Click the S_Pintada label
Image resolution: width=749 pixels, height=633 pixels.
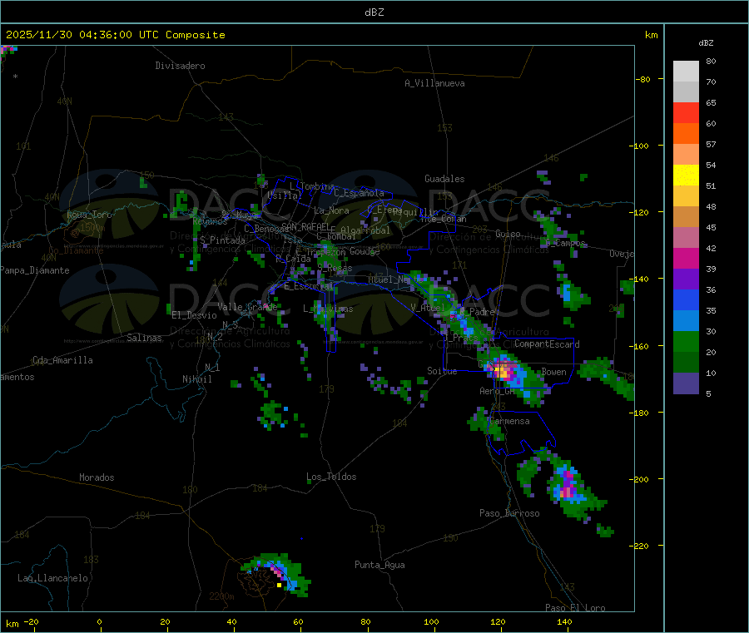point(222,240)
